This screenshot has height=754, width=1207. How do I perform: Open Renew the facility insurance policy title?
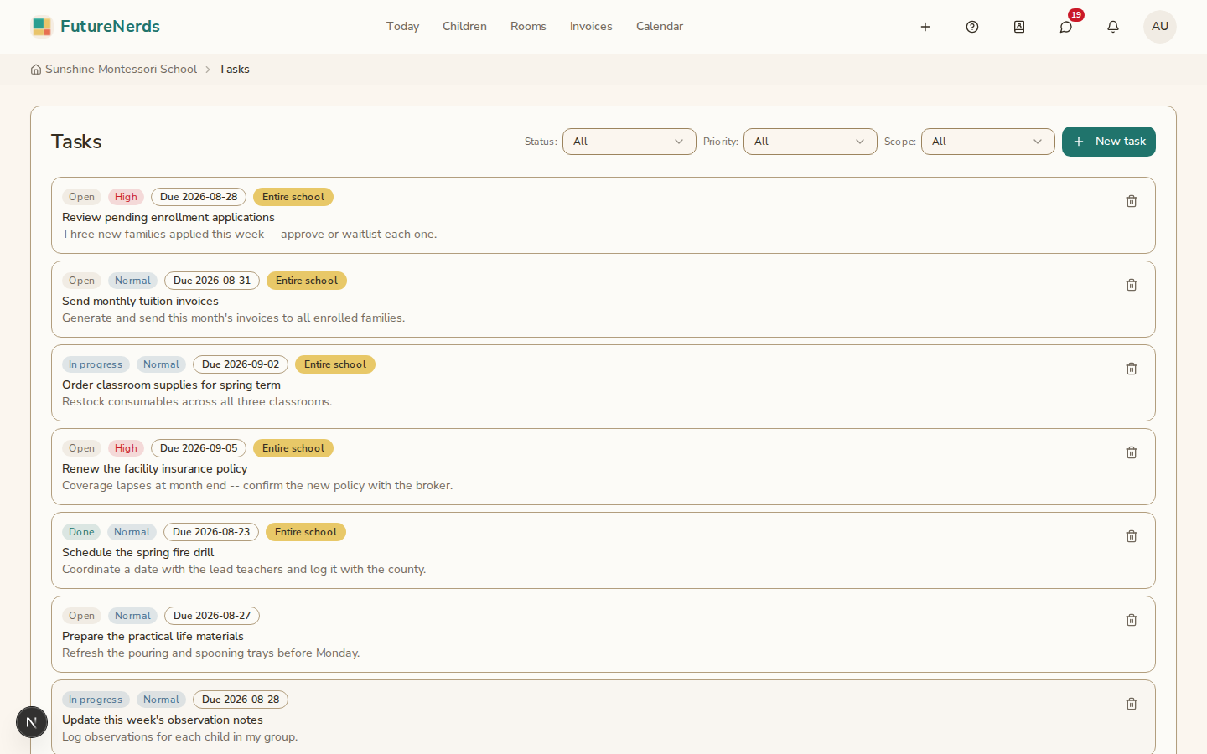[154, 468]
